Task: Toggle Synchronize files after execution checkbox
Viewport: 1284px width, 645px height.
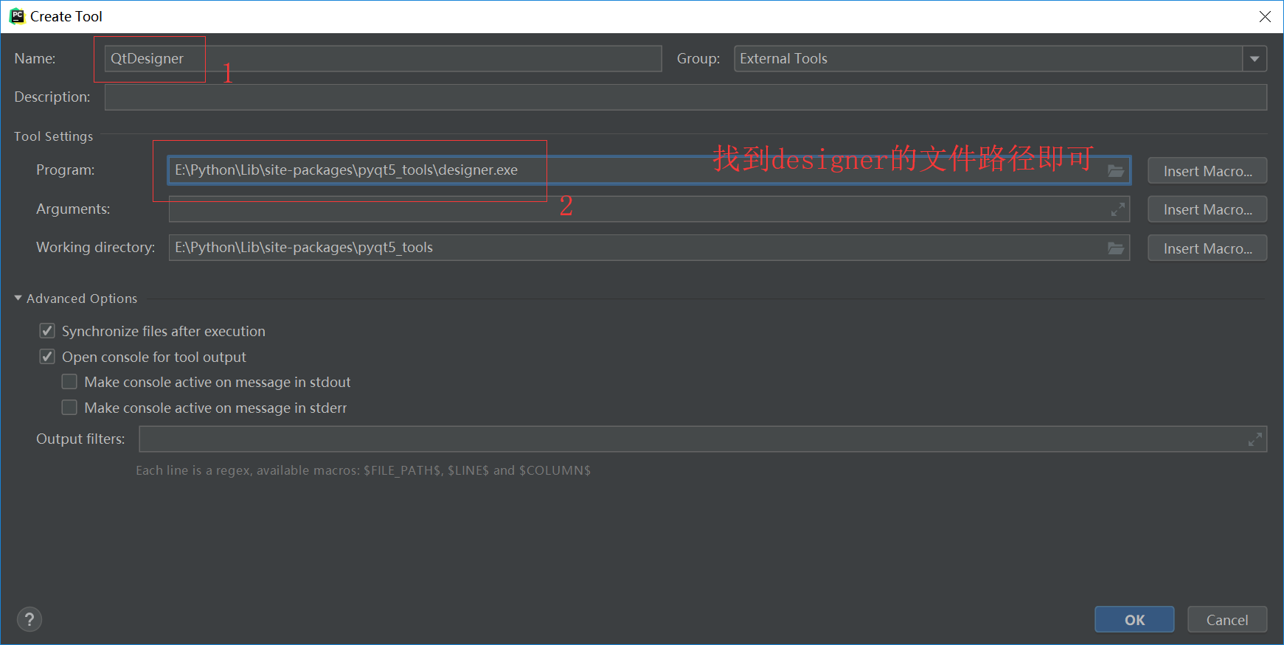Action: 47,331
